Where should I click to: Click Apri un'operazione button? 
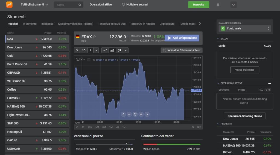[182, 38]
